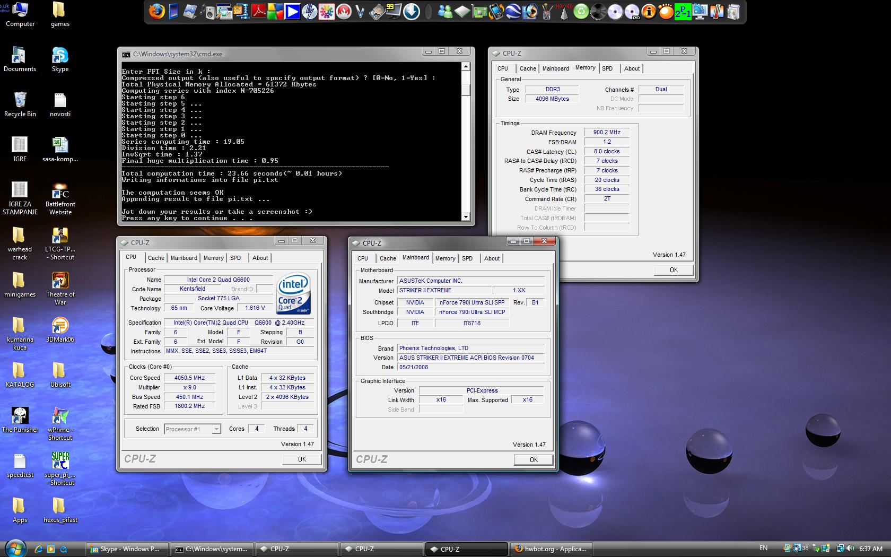Open the zipped cabinet archive dock icon
This screenshot has height=557, width=891.
point(242,11)
